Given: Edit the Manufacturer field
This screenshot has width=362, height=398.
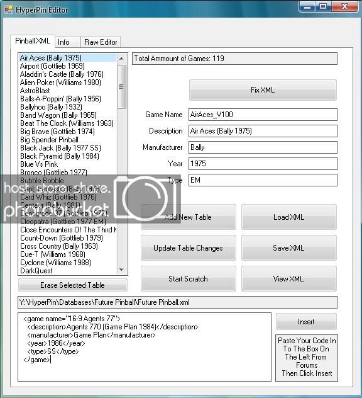Looking at the screenshot, I should (x=263, y=147).
